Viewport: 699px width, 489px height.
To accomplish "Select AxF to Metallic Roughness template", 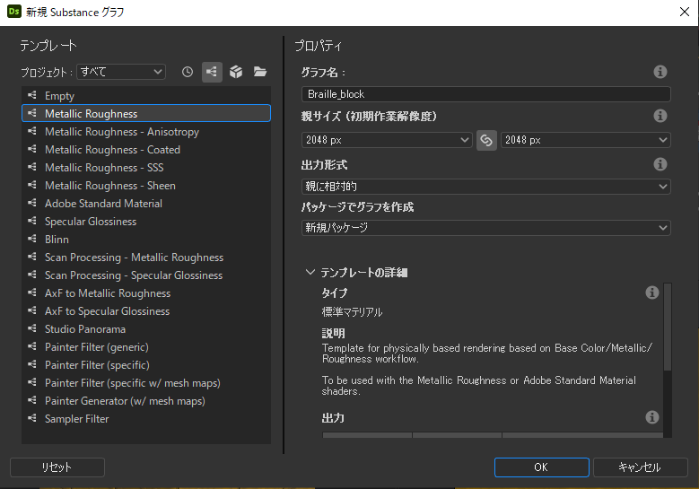I will 146,293.
